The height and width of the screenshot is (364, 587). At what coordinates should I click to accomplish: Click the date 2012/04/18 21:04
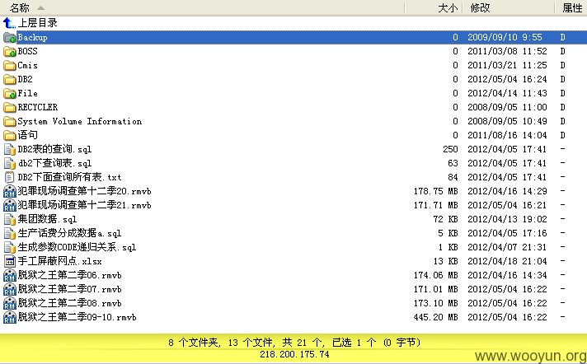(507, 261)
